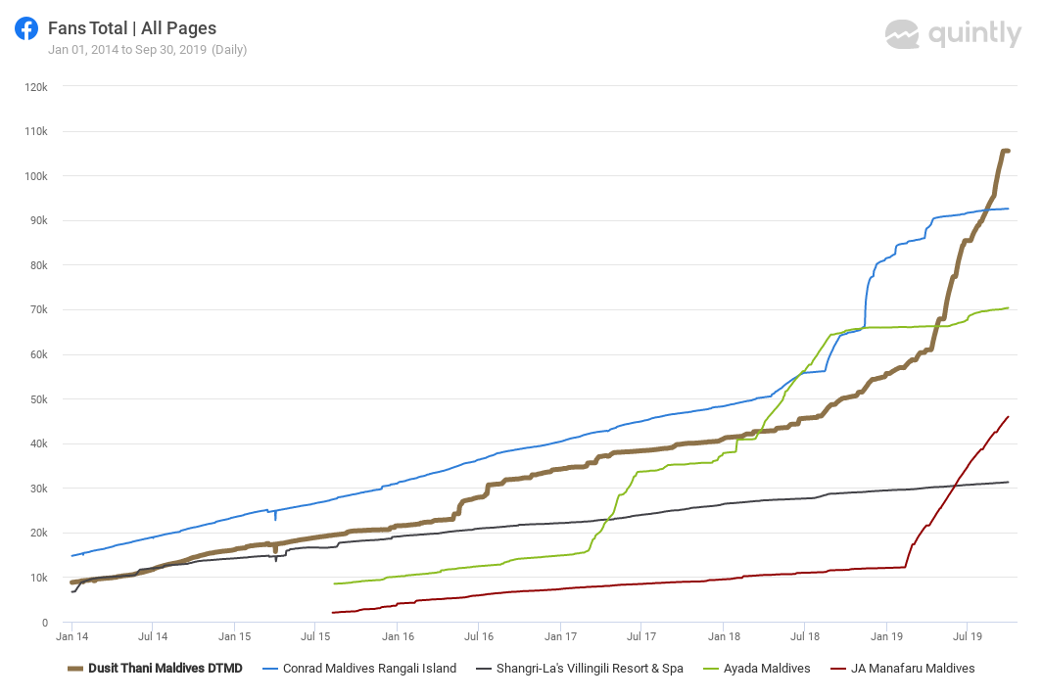
Task: Click the 'Jul 15' x-axis label
Action: tap(315, 636)
